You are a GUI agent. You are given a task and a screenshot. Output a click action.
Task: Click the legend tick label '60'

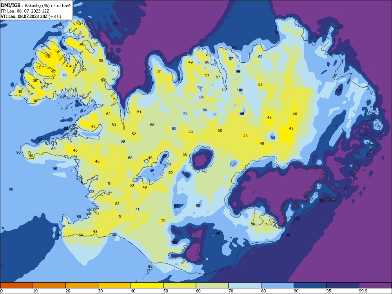[x=198, y=291]
